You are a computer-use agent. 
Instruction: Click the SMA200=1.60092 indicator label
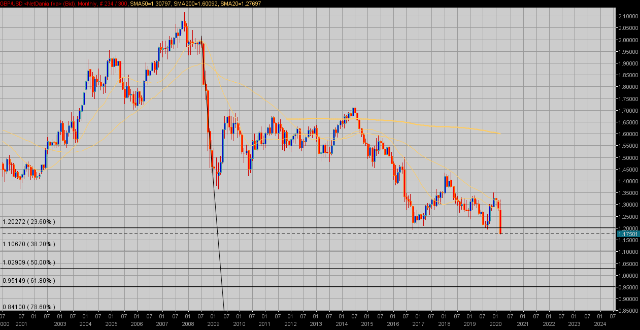coord(195,4)
